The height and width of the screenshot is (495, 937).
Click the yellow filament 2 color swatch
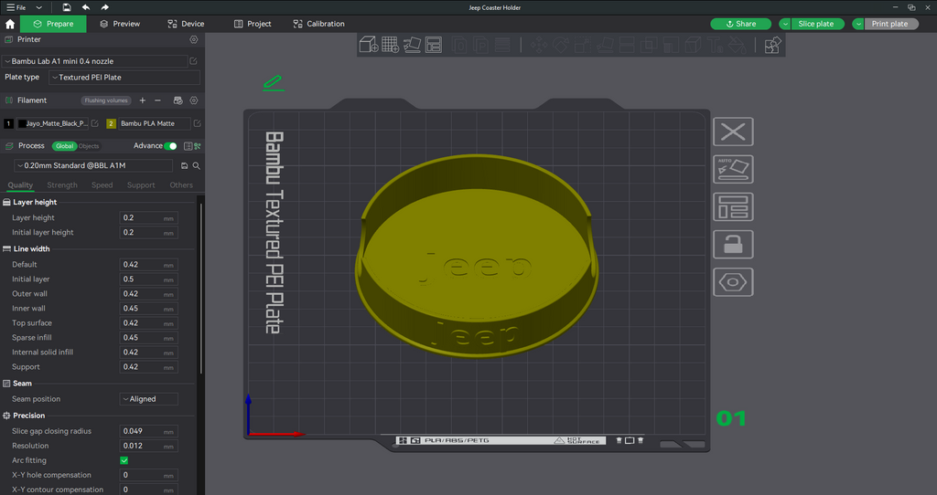111,123
